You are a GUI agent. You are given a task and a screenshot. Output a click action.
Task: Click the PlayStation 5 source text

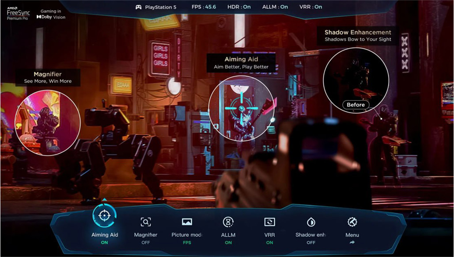coord(160,7)
